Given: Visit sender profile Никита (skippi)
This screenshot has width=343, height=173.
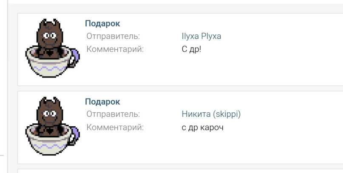Looking at the screenshot, I should pyautogui.click(x=211, y=114).
